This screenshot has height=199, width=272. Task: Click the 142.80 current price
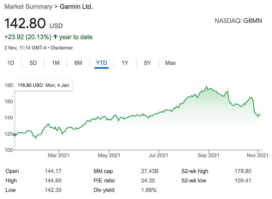pyautogui.click(x=25, y=23)
